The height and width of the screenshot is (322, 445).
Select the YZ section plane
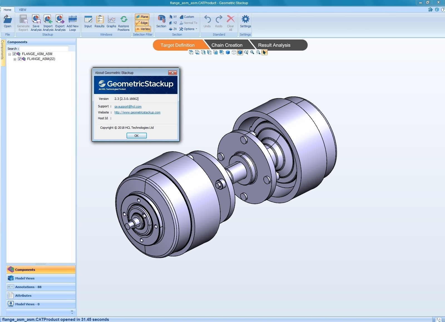tap(173, 23)
